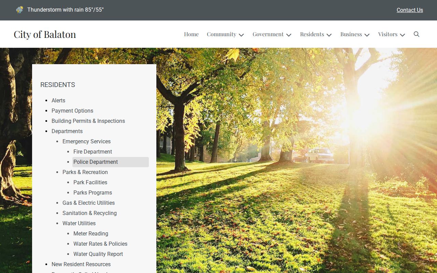Viewport: 437px width, 273px height.
Task: Expand the Visitors menu chevron
Action: click(x=403, y=35)
